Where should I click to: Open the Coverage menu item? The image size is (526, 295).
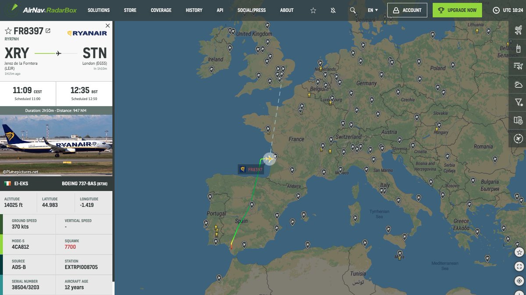[161, 10]
